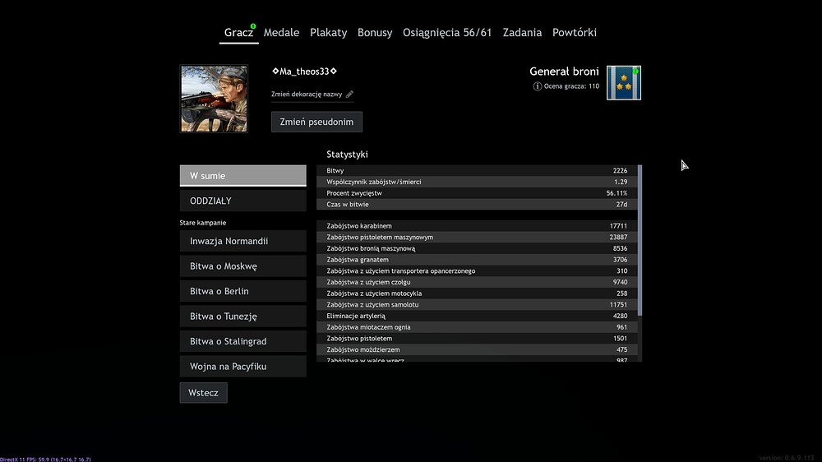Click the pencil edit icon for name decoration
Image resolution: width=822 pixels, height=462 pixels.
point(349,95)
